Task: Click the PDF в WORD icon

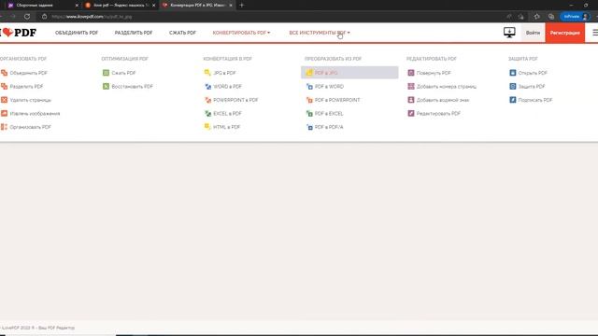Action: (309, 87)
